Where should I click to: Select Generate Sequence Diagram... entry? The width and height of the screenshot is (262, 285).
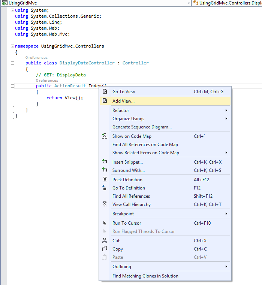pos(165,127)
